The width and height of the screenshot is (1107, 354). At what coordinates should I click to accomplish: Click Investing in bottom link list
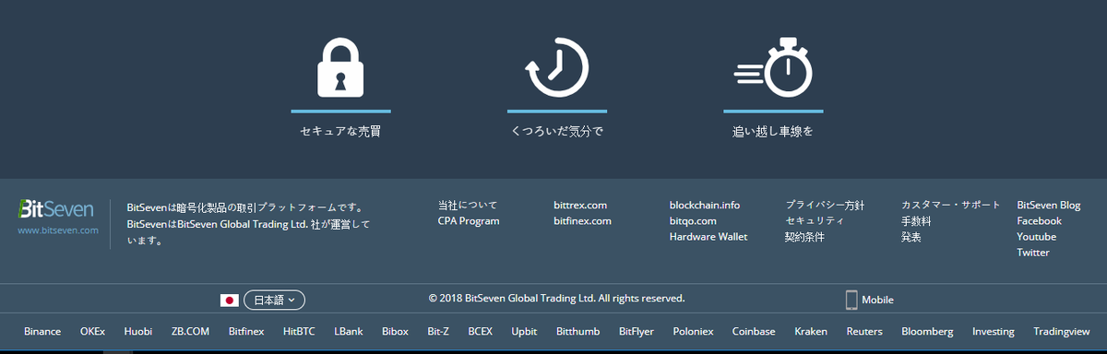994,331
